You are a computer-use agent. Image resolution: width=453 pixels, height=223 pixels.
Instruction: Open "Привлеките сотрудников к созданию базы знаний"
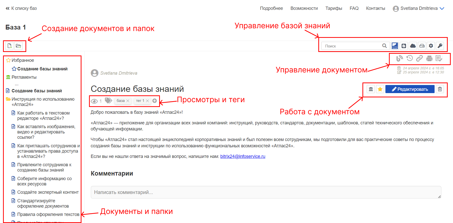pos(44,167)
